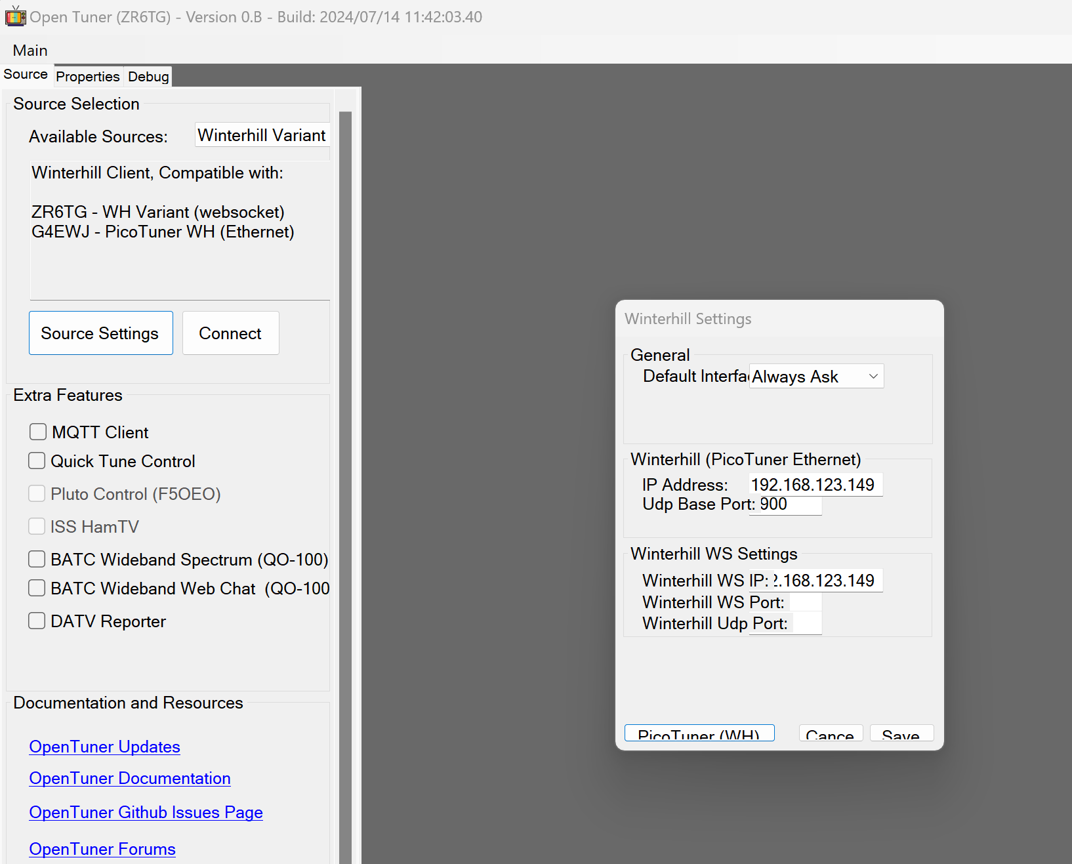Switch to the Properties tab

coord(88,77)
